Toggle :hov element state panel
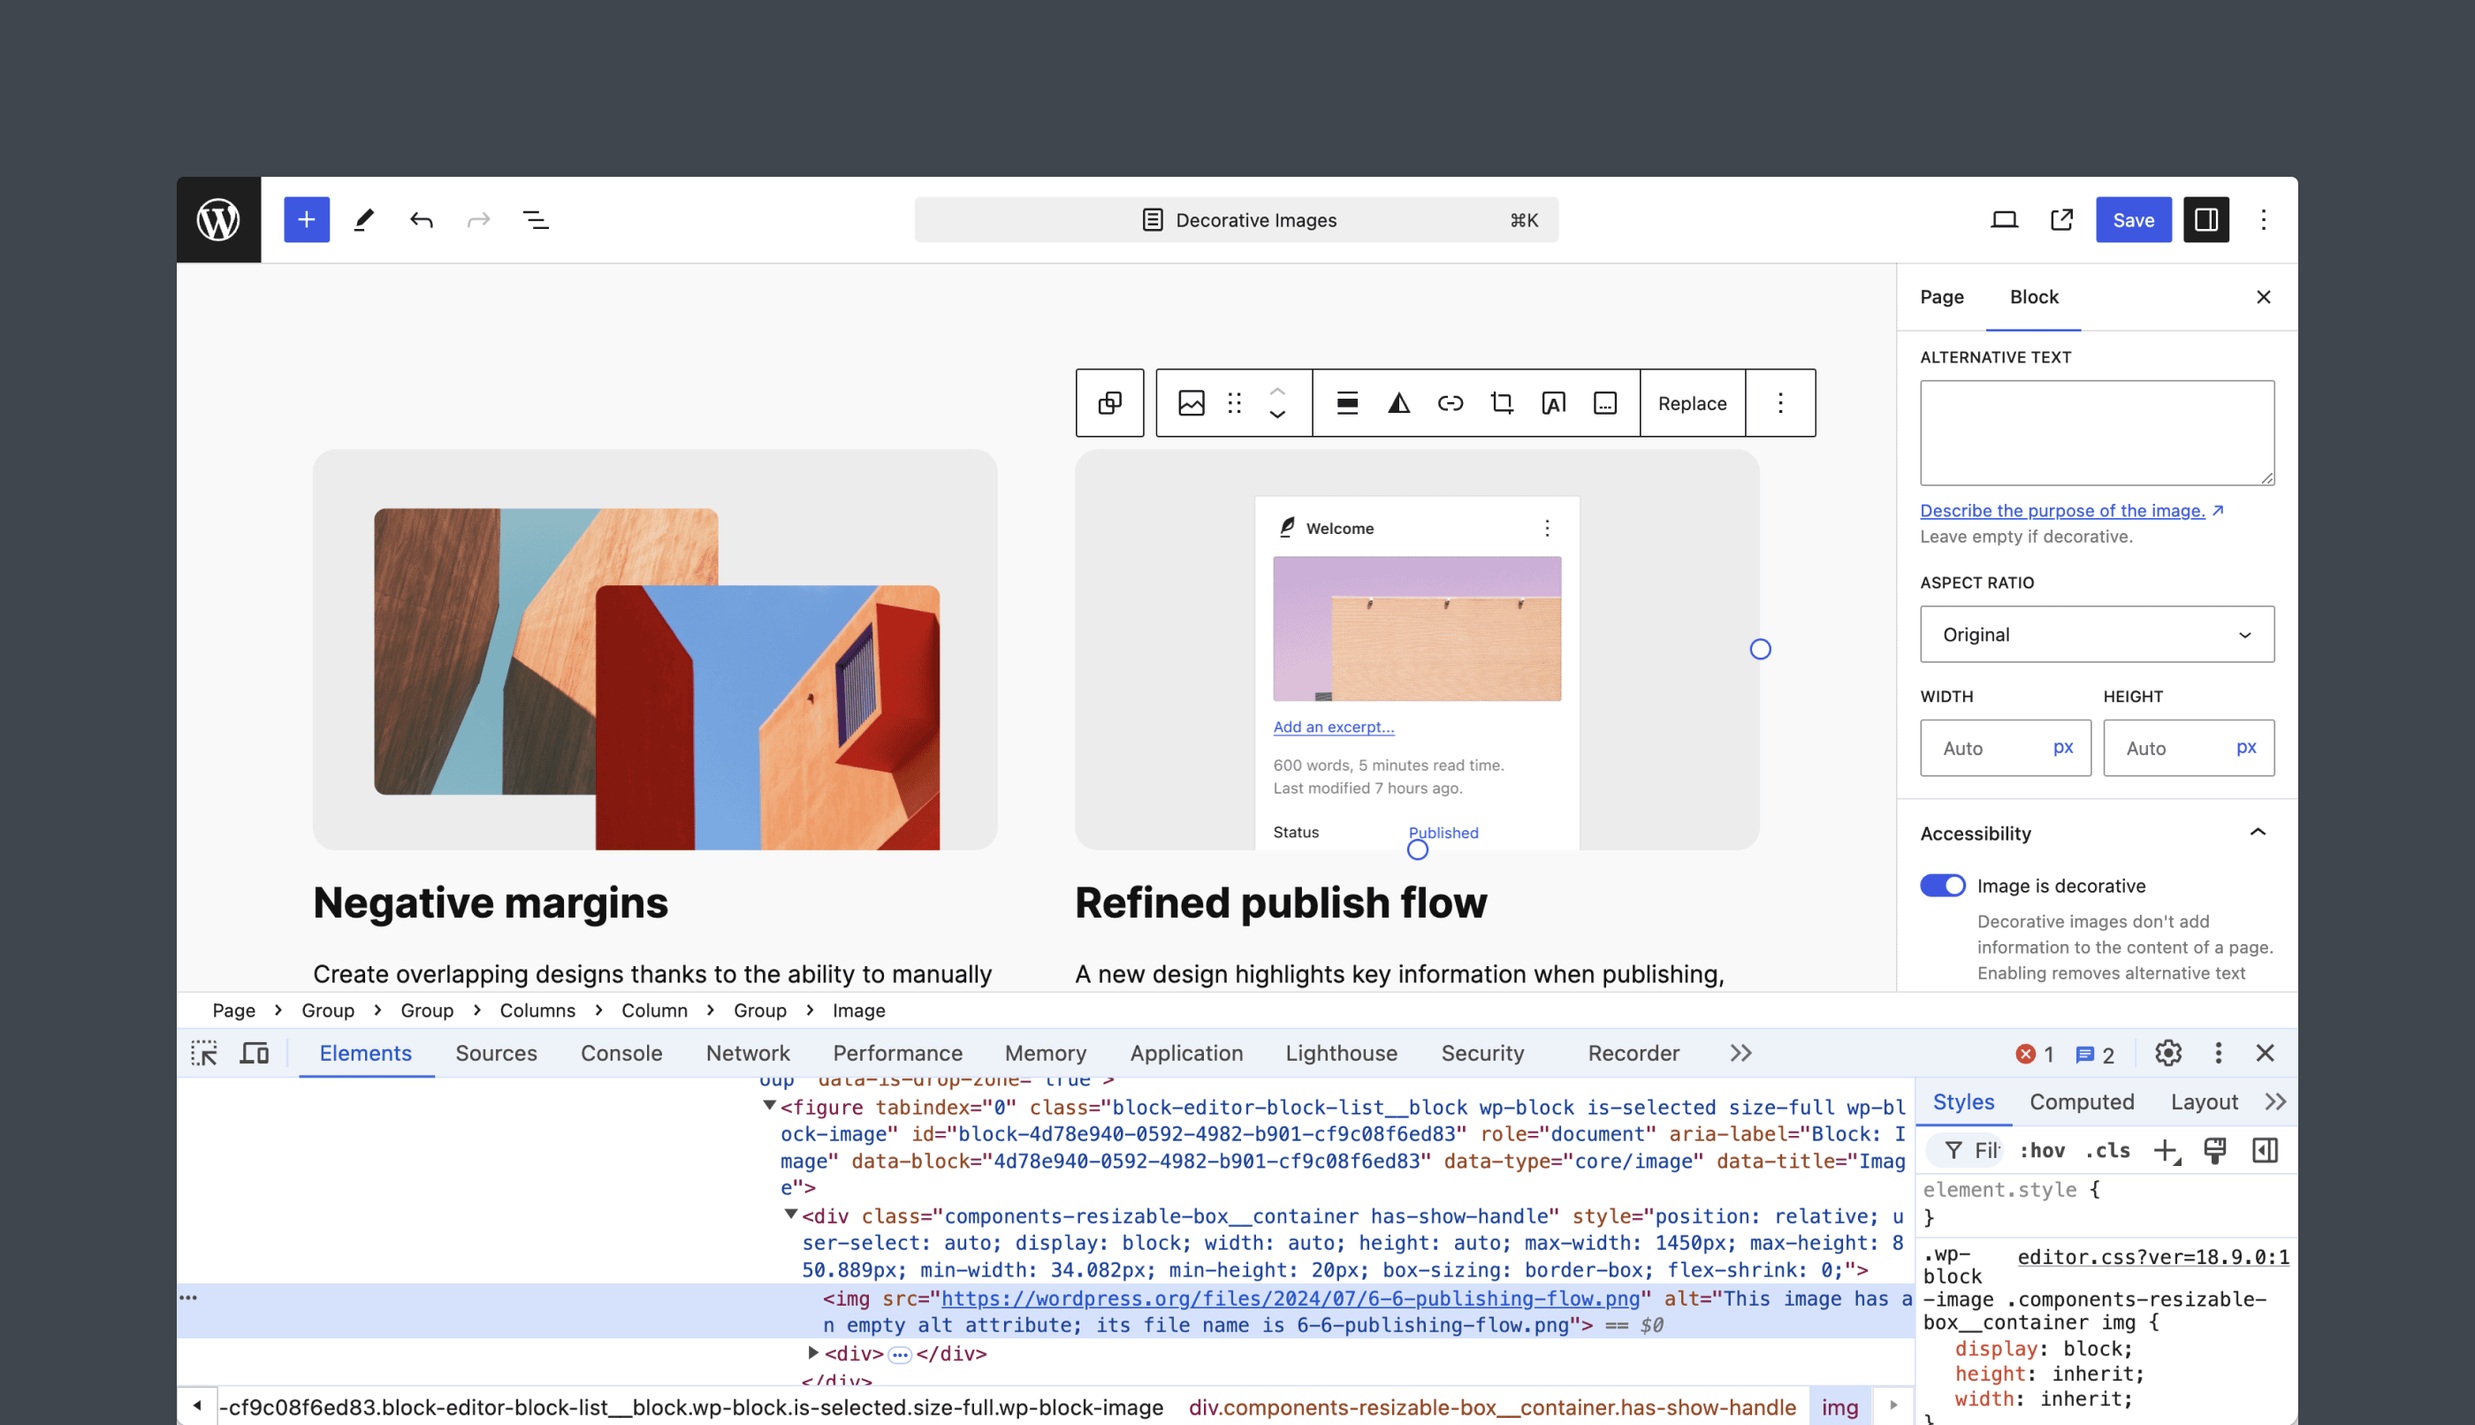This screenshot has height=1425, width=2475. click(x=2043, y=1150)
